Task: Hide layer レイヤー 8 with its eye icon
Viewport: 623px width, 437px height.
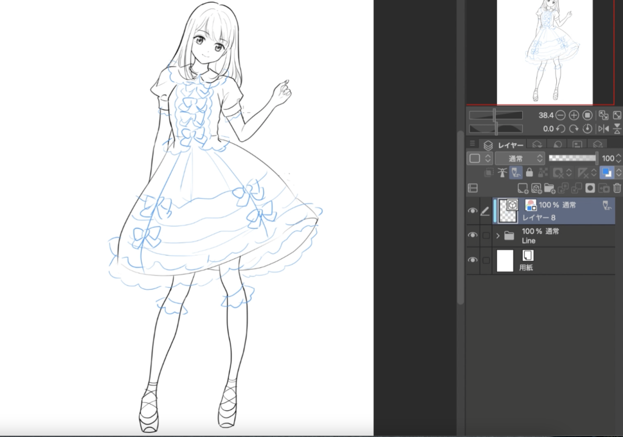Action: 472,211
